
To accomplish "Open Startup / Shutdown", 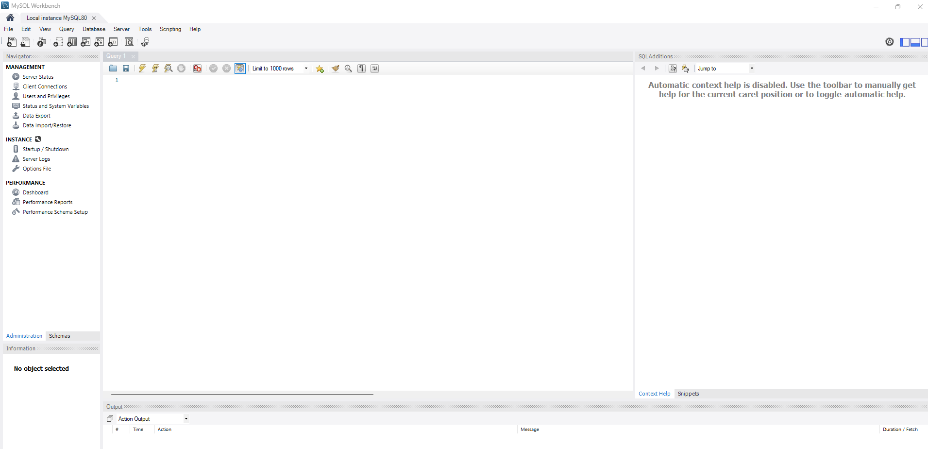I will click(46, 149).
